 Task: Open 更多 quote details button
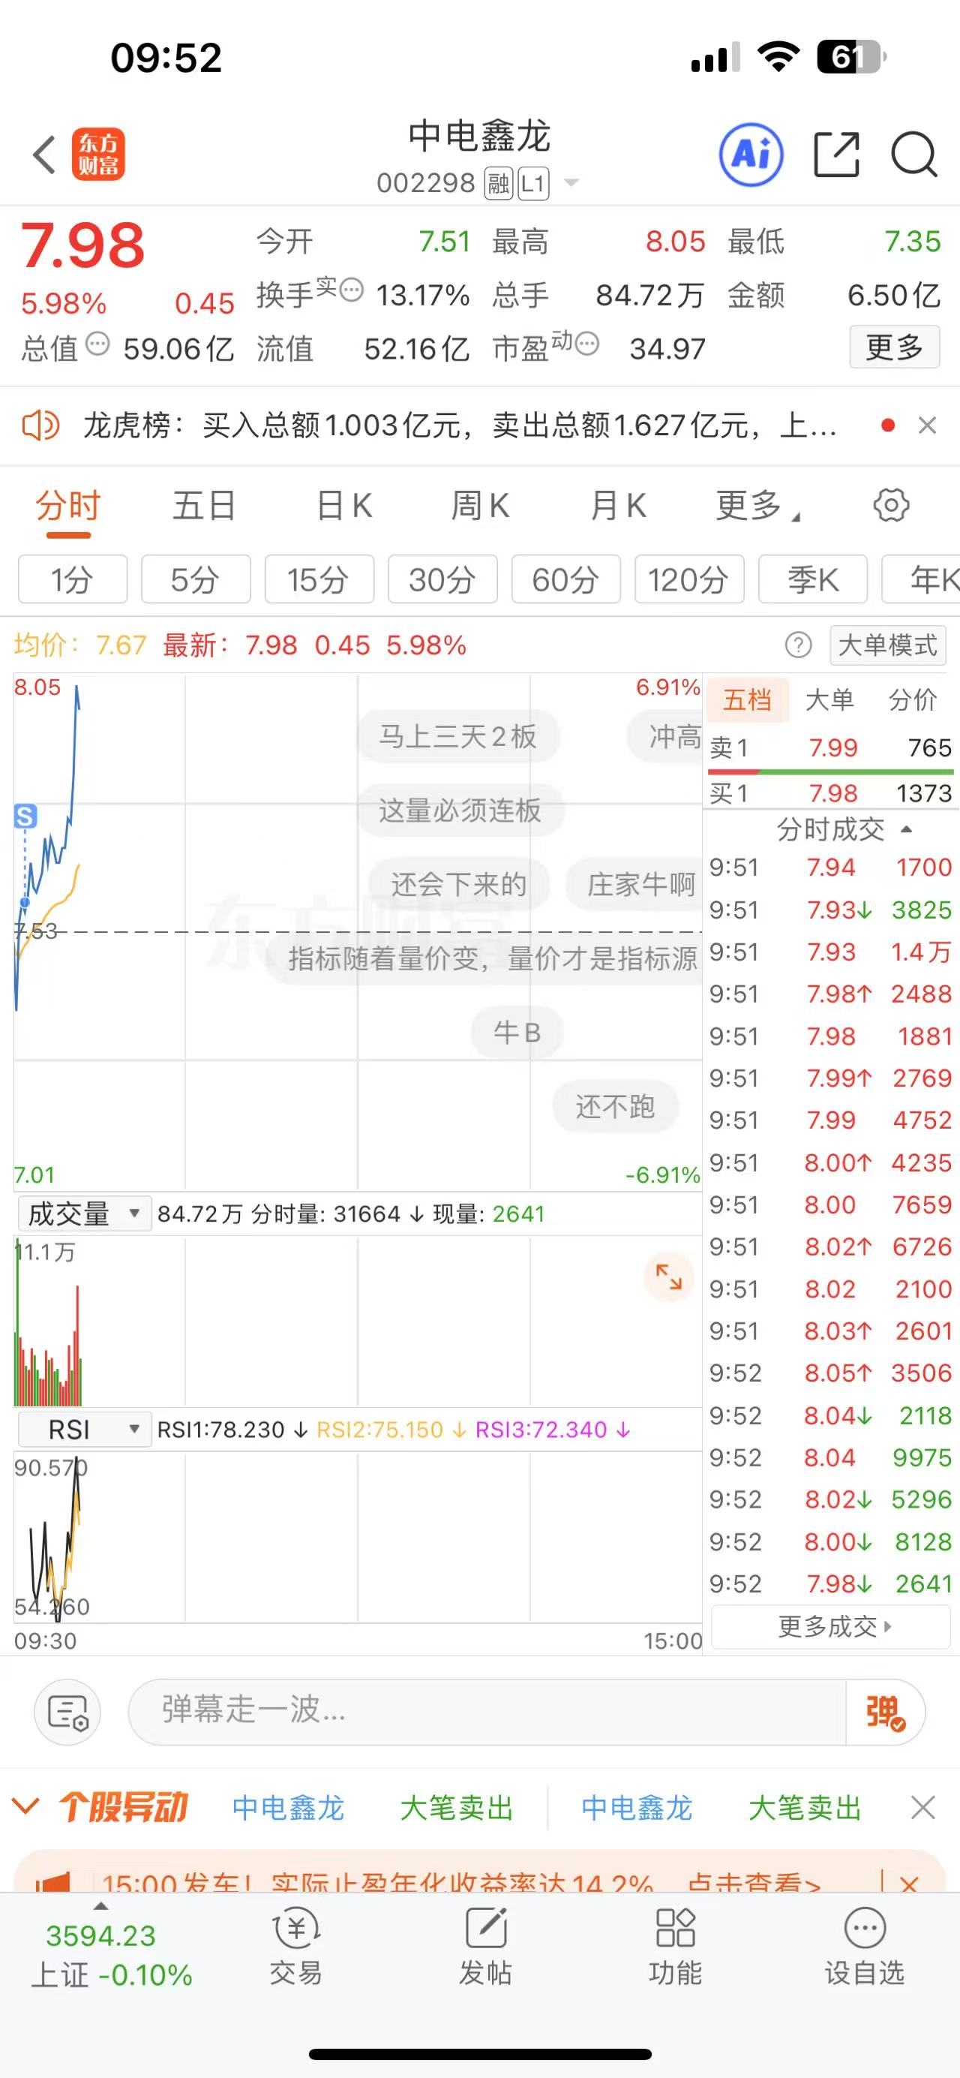click(x=895, y=347)
